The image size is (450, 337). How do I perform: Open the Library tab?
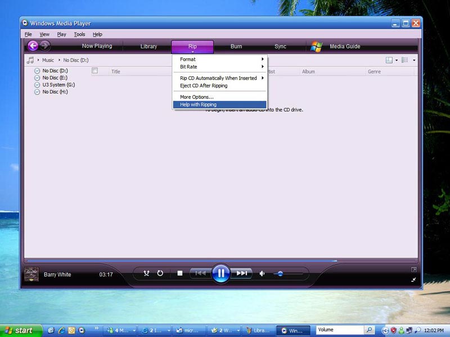pyautogui.click(x=148, y=47)
